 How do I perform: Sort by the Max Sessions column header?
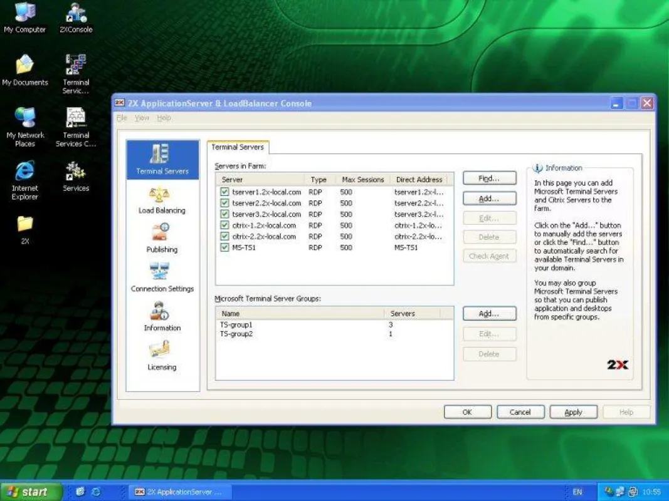point(363,179)
